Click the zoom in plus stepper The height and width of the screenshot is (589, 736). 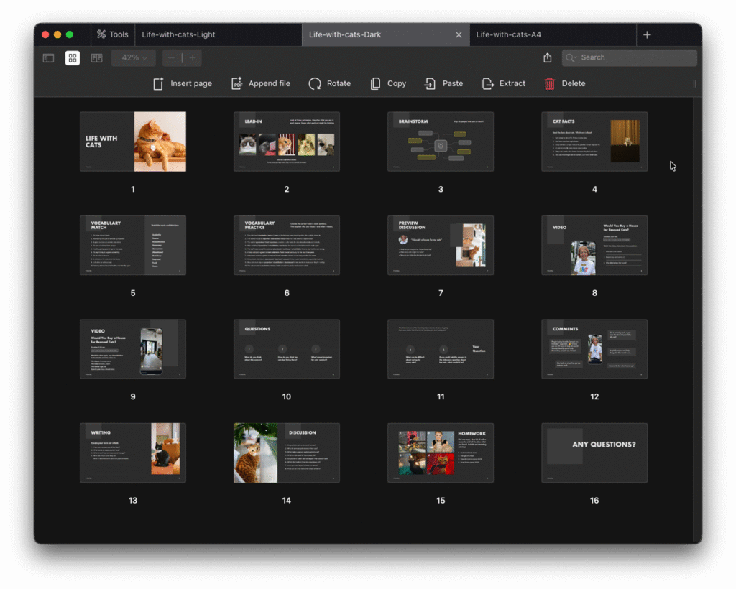[193, 58]
